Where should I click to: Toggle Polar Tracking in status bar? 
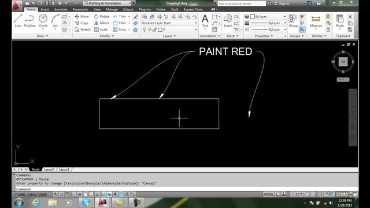80,194
